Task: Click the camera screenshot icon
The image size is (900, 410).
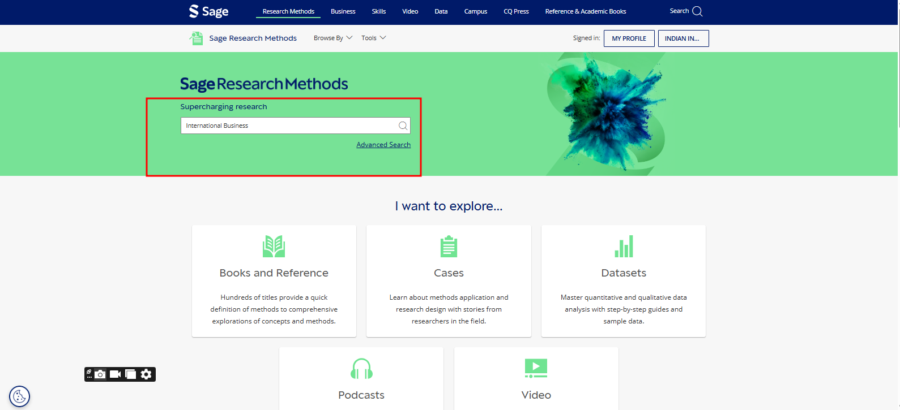Action: point(100,374)
